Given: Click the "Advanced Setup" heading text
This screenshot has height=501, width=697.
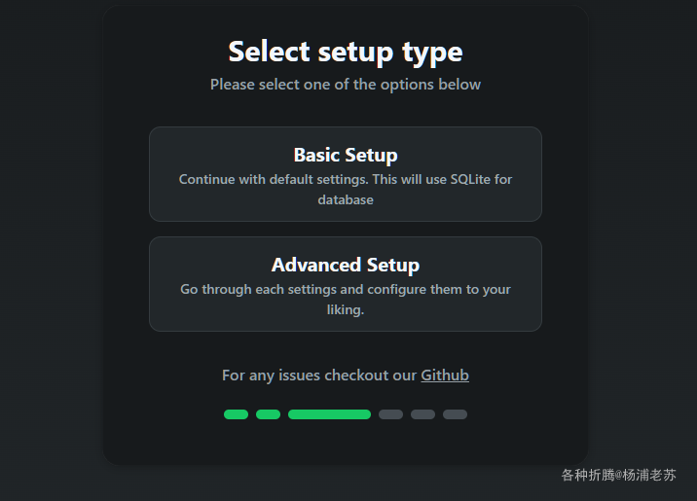Looking at the screenshot, I should (x=346, y=266).
